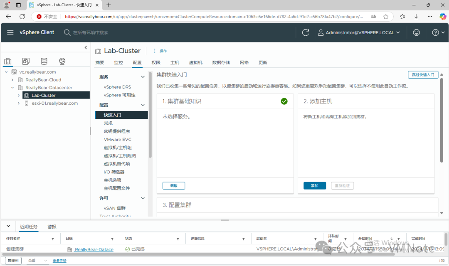Switch to Storage inventory view
Screen dimensions: 449x266
44,61
